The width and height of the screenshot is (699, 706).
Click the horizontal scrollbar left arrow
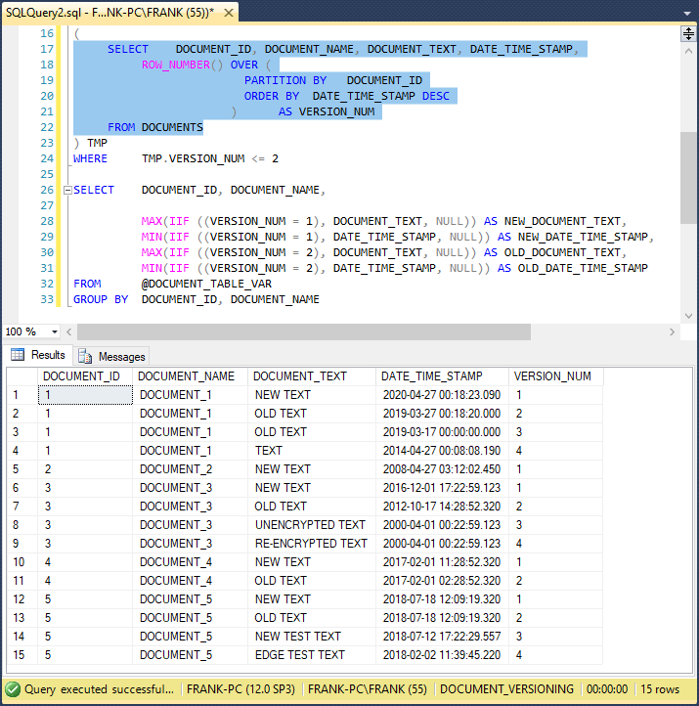69,331
